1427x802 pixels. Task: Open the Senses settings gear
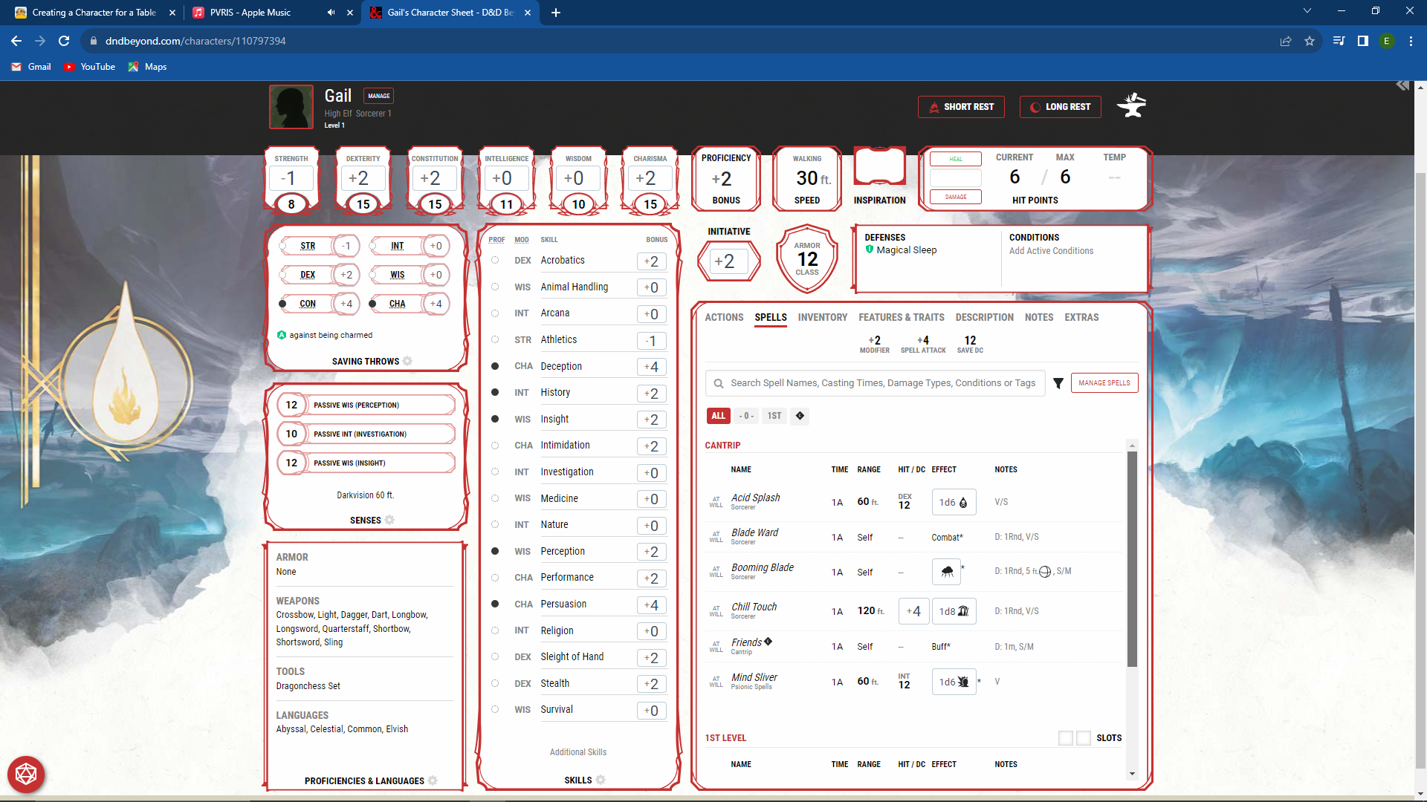(392, 520)
